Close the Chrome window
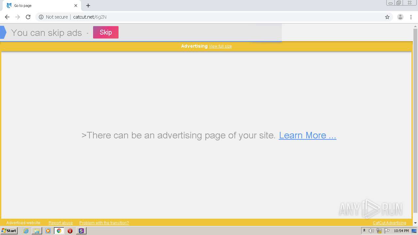 coord(410,3)
